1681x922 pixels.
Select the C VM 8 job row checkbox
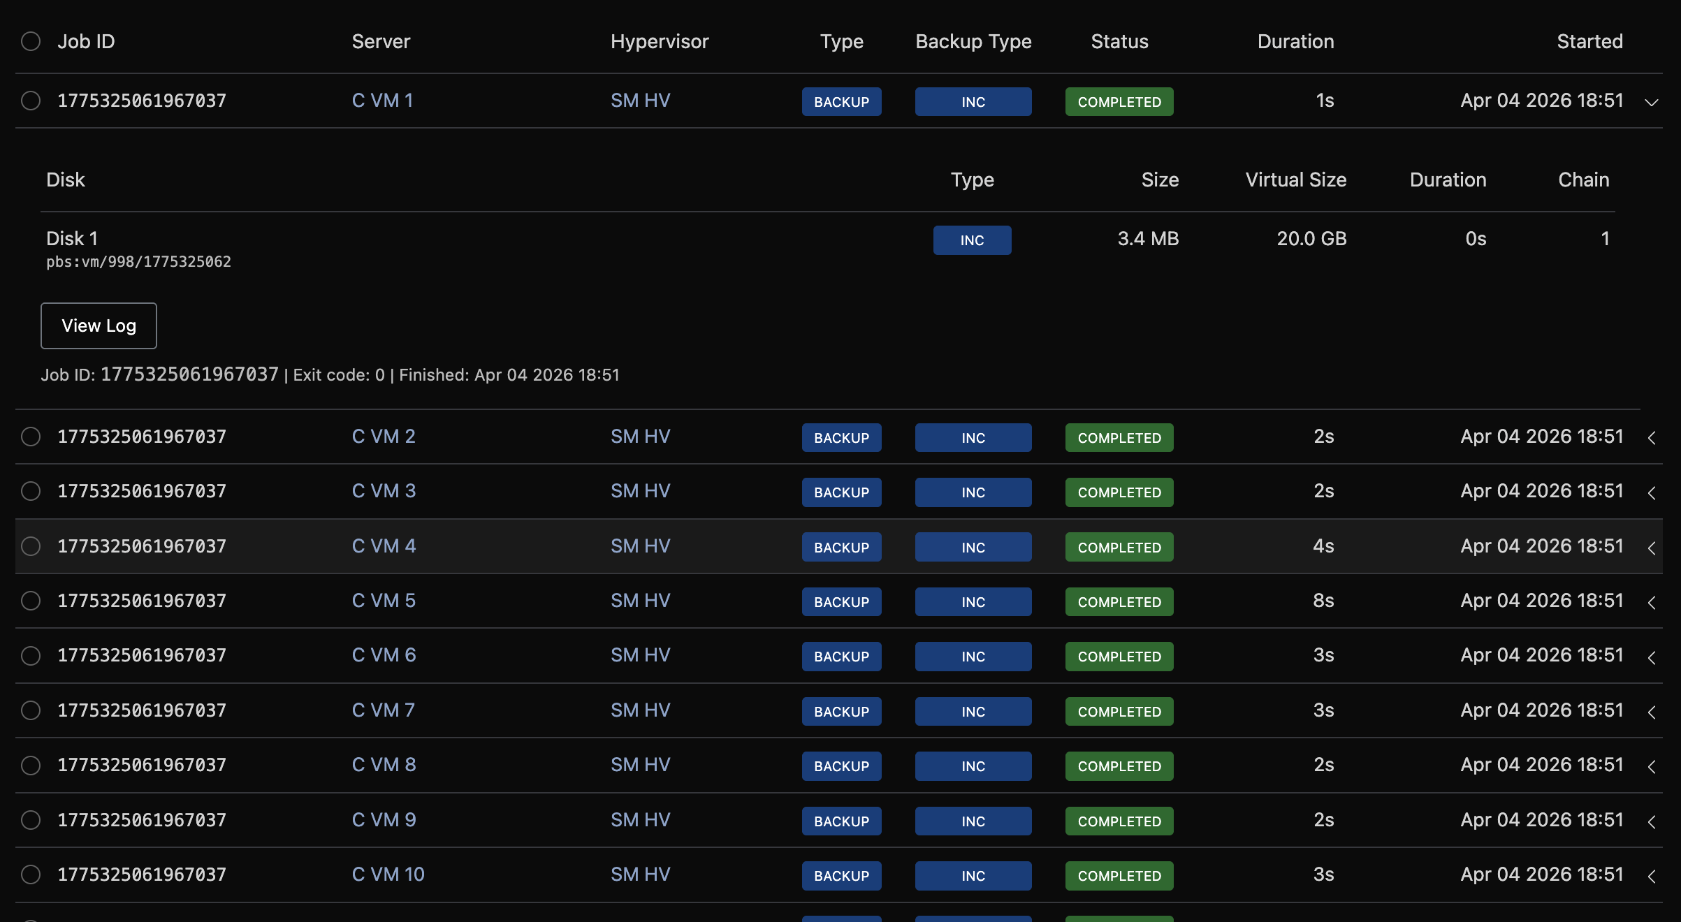point(31,766)
